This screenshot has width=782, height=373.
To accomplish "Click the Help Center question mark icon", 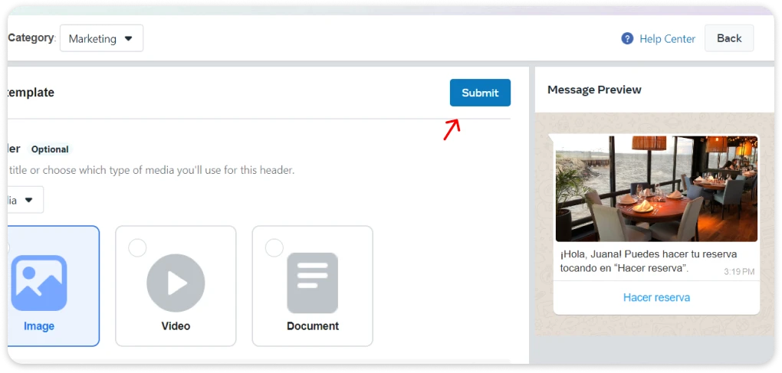I will tap(627, 38).
